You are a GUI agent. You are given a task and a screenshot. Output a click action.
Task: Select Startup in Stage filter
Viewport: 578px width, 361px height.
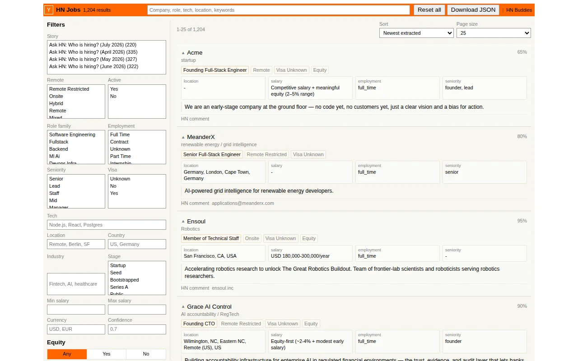click(137, 265)
